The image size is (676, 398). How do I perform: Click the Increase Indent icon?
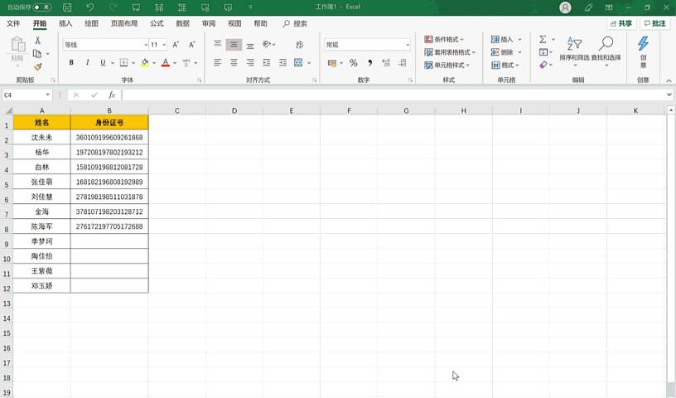(282, 62)
